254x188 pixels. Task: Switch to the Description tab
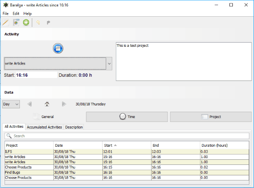coord(74,127)
